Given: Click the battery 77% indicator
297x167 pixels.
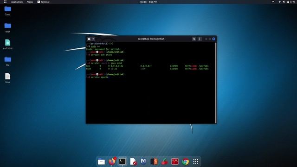Looking at the screenshot, I should pyautogui.click(x=291, y=2).
